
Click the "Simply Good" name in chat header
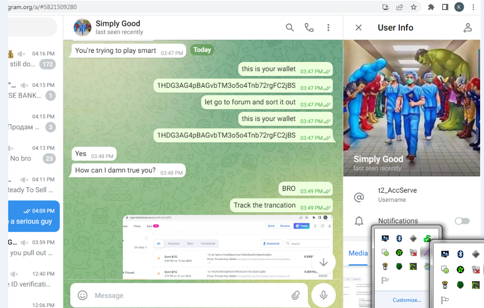pyautogui.click(x=117, y=24)
